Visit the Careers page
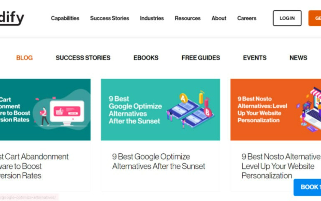Screen dimensions: 321x201 click(247, 18)
